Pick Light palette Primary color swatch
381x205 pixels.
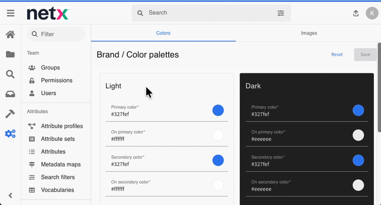pos(218,111)
